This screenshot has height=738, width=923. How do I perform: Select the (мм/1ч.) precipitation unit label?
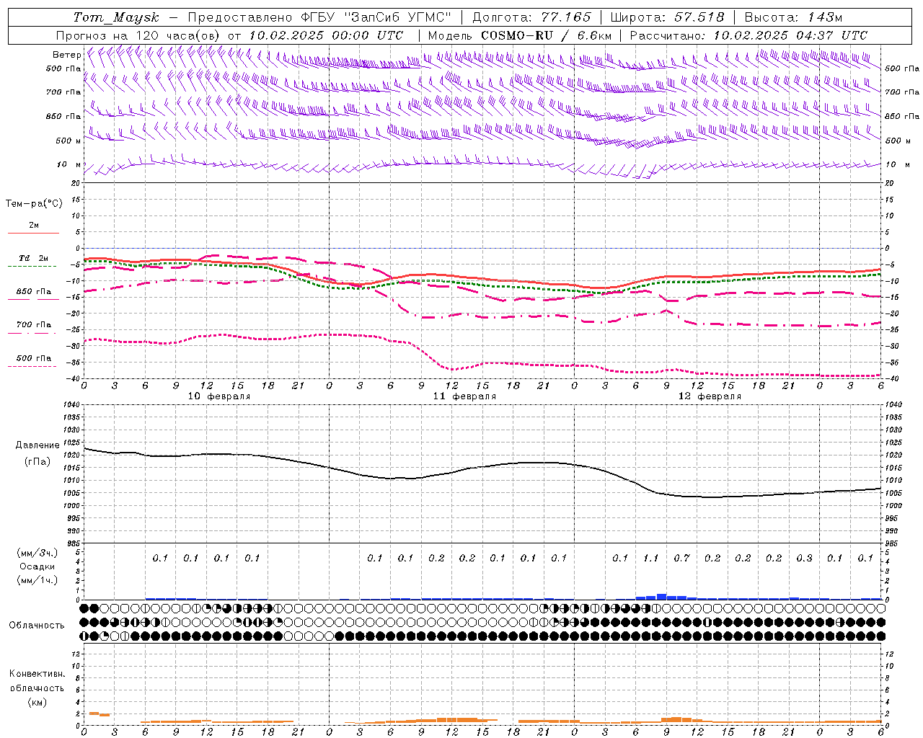click(x=37, y=580)
